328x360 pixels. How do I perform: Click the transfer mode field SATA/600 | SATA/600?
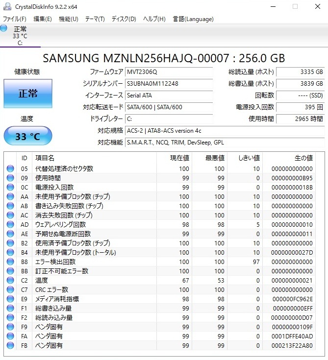click(x=169, y=107)
